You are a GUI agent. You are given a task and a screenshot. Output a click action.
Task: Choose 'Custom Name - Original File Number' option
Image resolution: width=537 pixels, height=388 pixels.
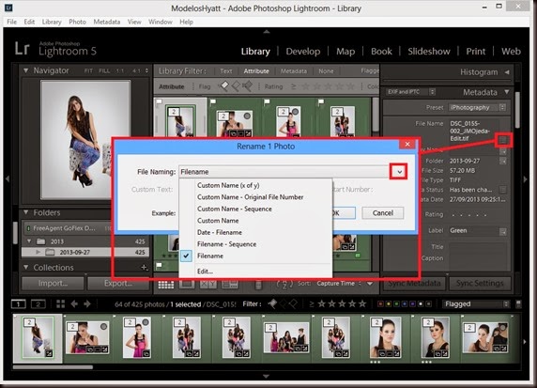250,197
